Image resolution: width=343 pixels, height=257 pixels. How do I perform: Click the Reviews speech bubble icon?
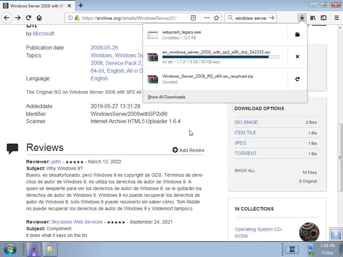[x=12, y=149]
